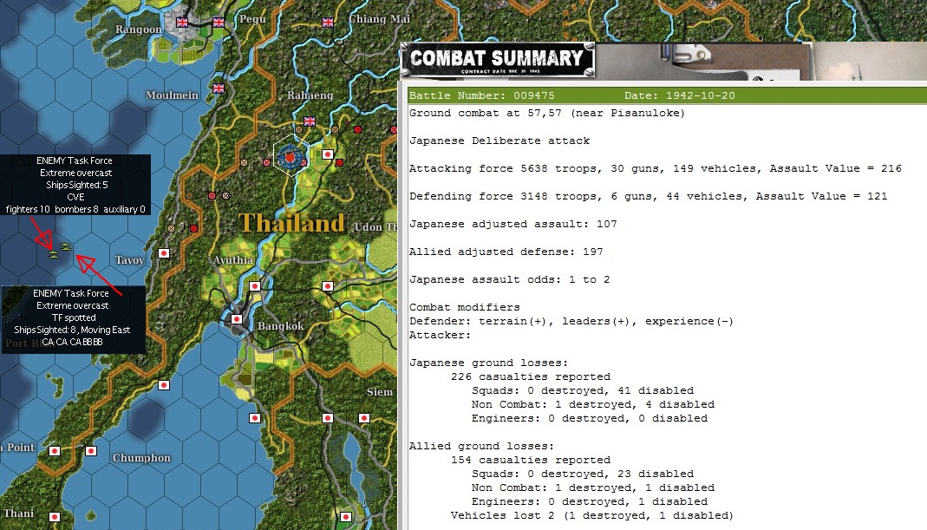Screen dimensions: 927x530
Task: Select lower ship icon of enemy task force
Action: point(54,255)
